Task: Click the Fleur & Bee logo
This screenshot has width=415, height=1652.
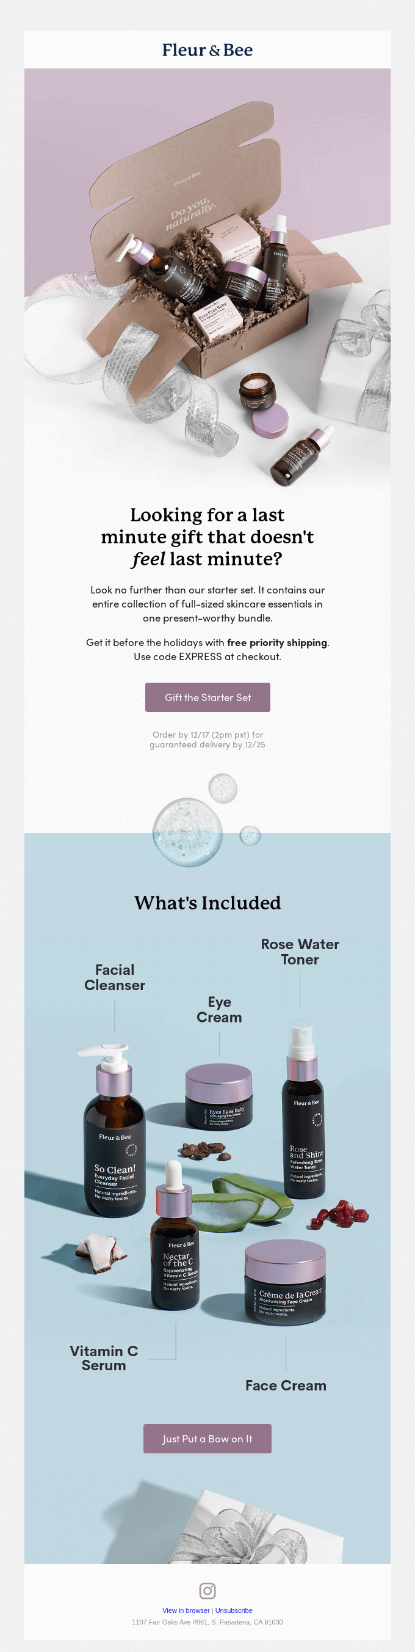Action: [207, 50]
